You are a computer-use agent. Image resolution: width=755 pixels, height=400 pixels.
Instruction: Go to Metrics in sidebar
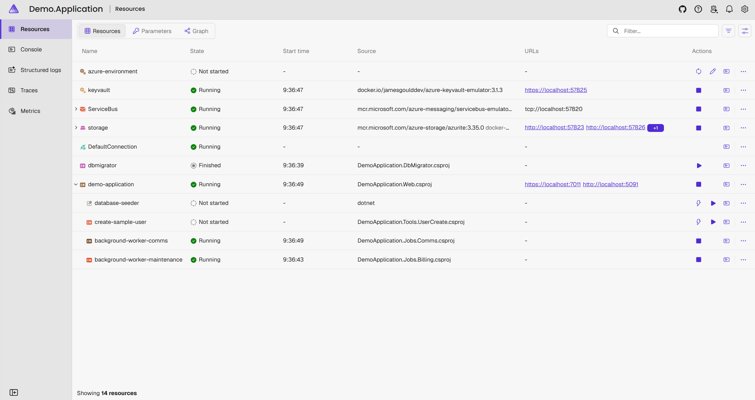36,111
